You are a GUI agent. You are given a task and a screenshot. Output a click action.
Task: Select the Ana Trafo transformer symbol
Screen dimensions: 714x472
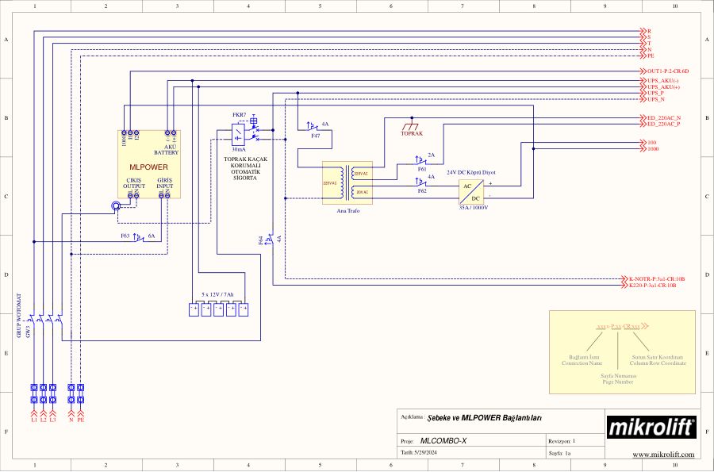coord(347,183)
